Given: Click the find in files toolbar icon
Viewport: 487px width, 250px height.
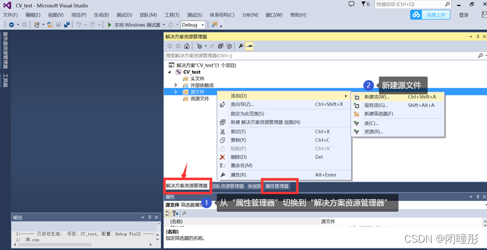Looking at the screenshot, I should [214, 25].
